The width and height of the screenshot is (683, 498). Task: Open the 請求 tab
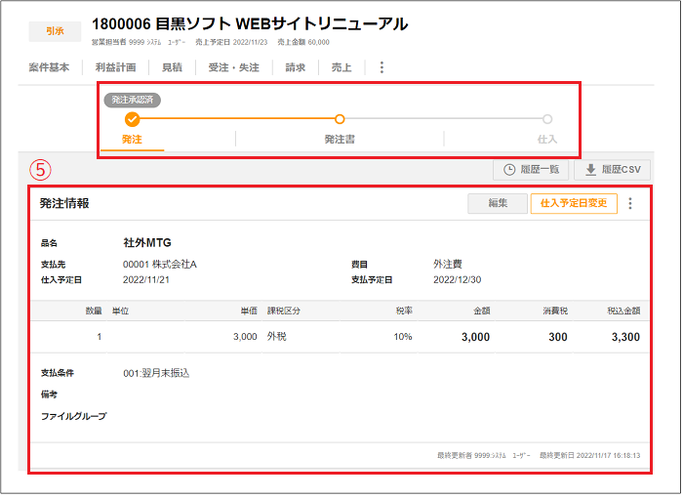click(x=295, y=67)
